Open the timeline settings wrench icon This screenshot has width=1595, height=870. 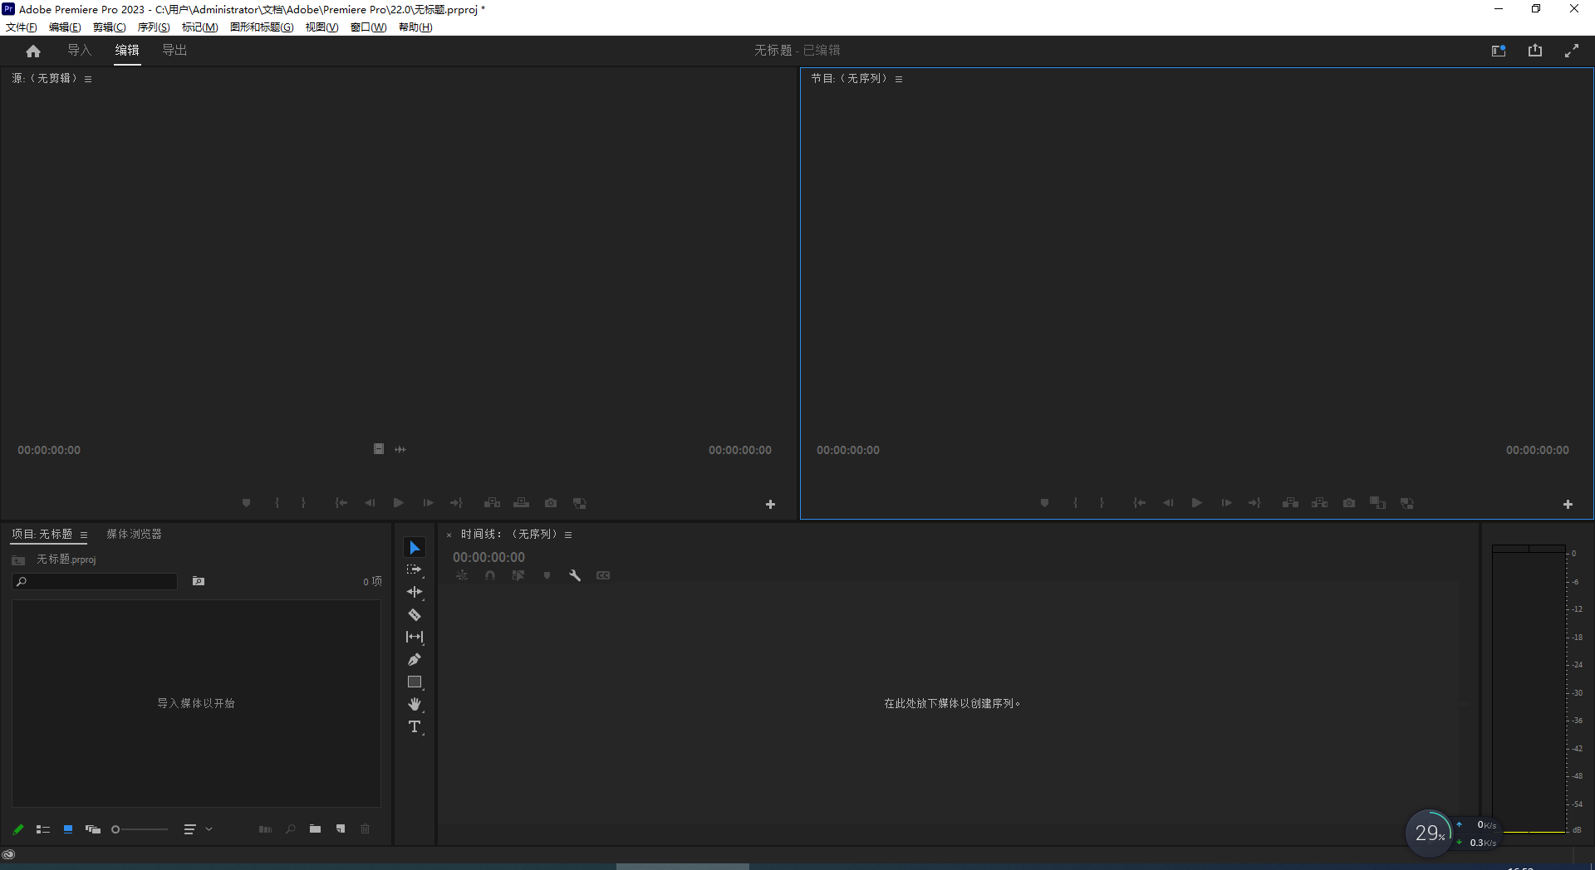[x=575, y=575]
